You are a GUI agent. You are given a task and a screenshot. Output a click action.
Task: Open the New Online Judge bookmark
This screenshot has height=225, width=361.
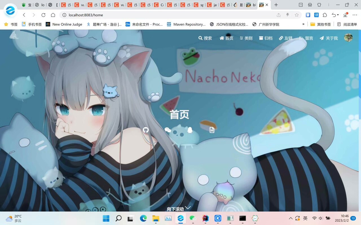[x=64, y=24]
